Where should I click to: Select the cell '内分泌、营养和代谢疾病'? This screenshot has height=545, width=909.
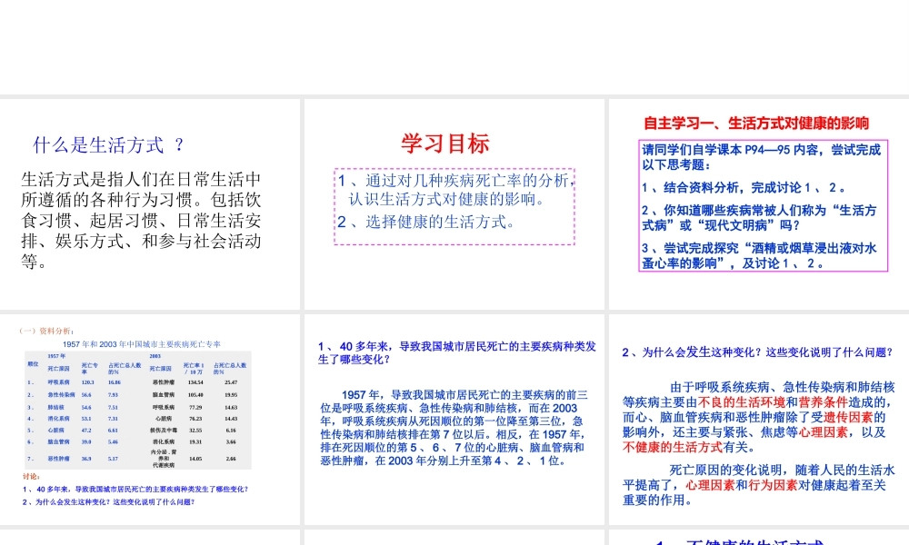164,458
